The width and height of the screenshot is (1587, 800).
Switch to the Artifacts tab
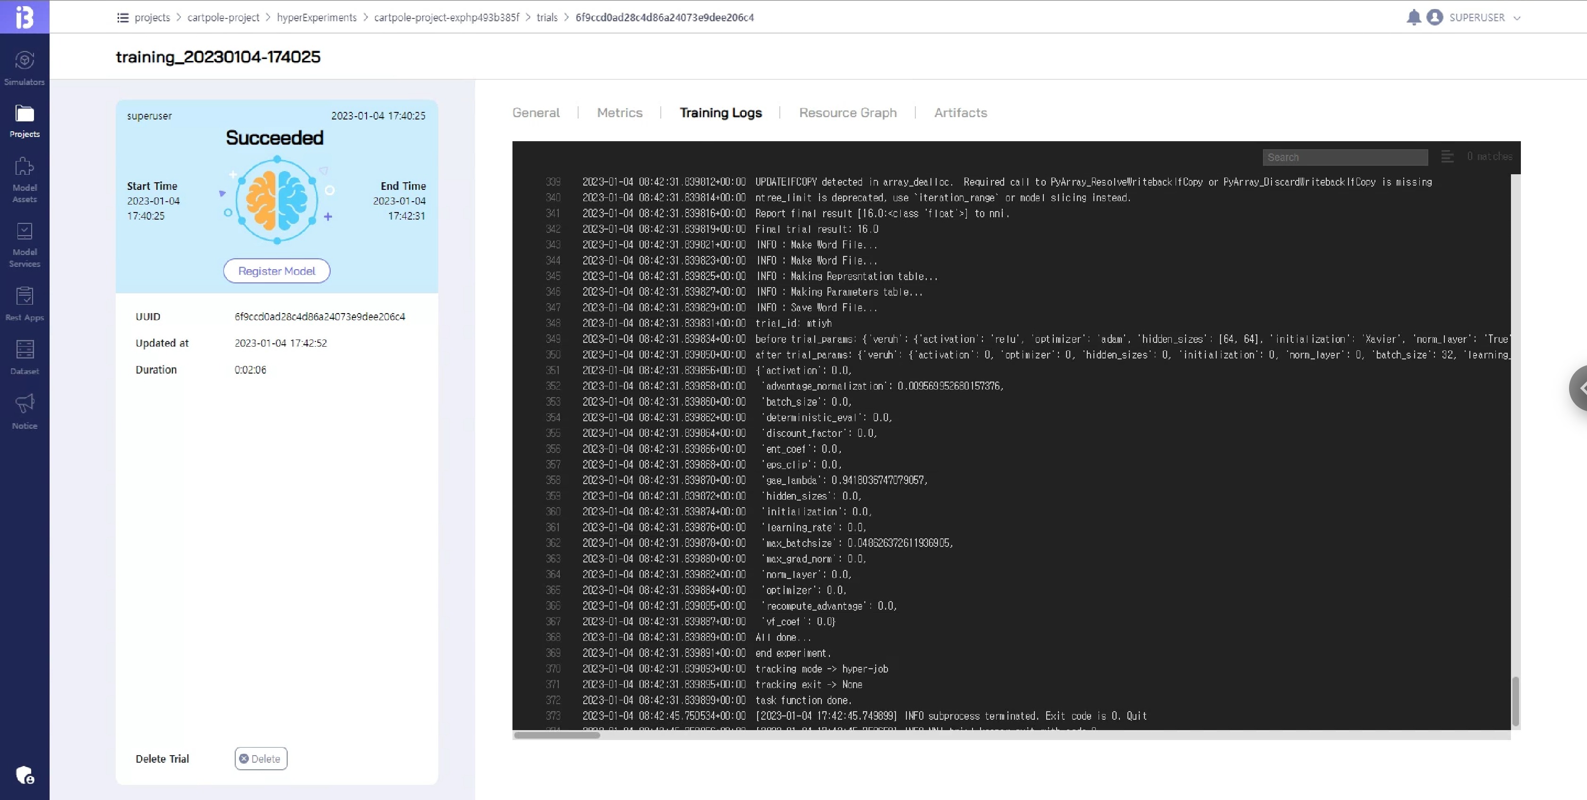(x=960, y=113)
